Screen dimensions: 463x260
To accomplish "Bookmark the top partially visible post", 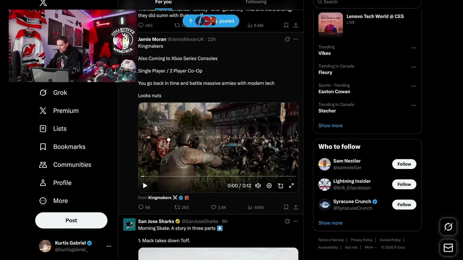I will (x=286, y=25).
